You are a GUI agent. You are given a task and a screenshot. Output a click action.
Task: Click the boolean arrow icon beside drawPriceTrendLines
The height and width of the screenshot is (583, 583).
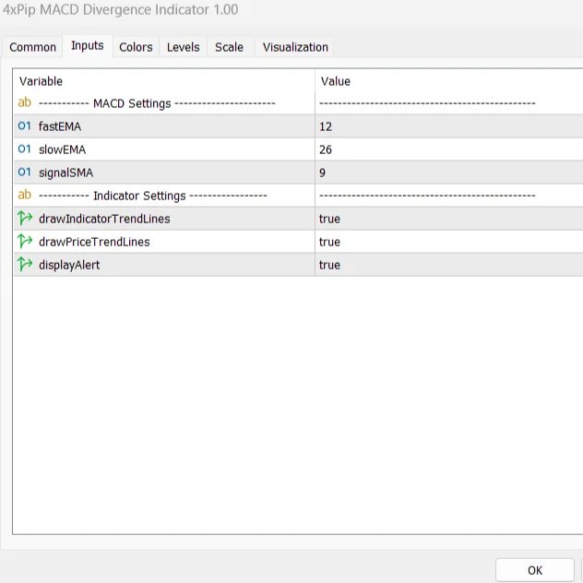click(x=25, y=242)
